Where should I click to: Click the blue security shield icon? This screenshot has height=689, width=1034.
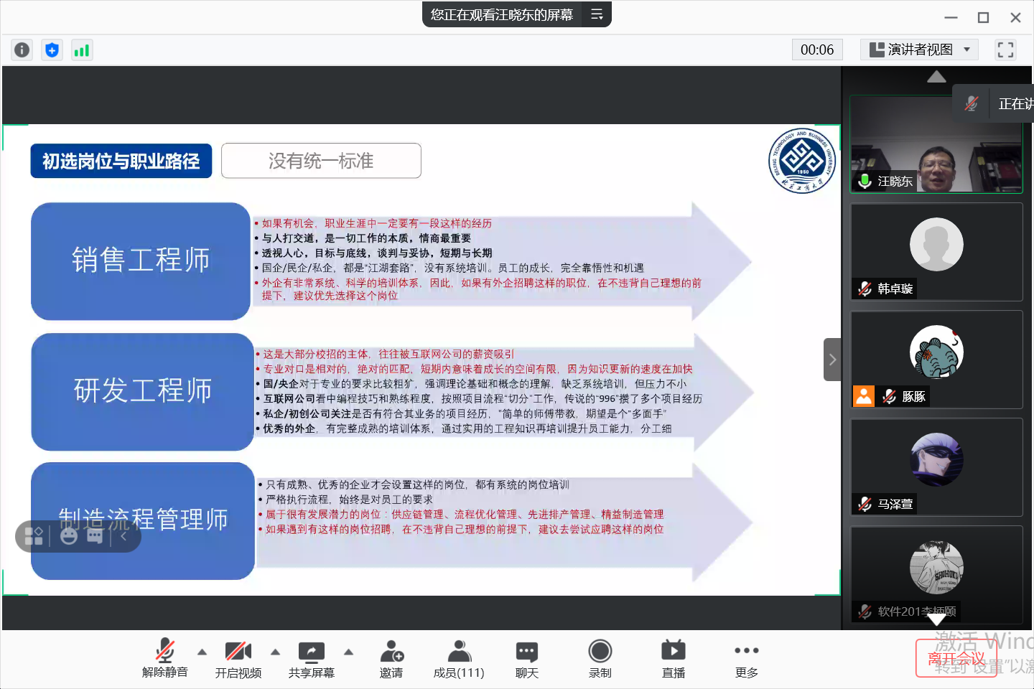[52, 50]
